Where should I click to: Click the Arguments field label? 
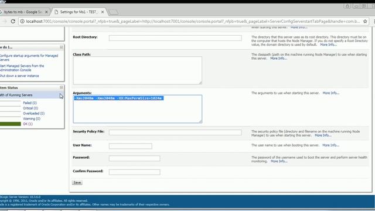(82, 93)
